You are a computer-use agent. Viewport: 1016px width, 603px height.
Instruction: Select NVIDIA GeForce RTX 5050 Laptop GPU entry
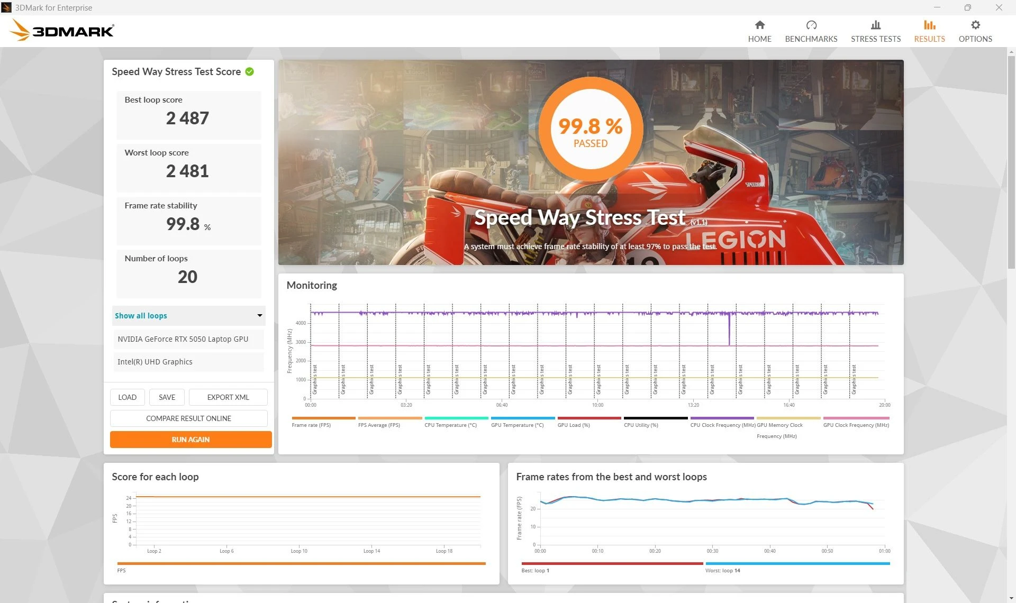coord(188,339)
